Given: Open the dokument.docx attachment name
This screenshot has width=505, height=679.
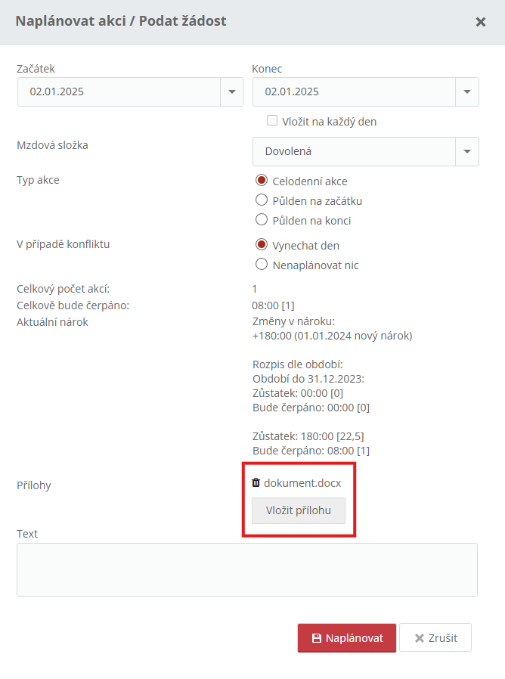Looking at the screenshot, I should 302,483.
